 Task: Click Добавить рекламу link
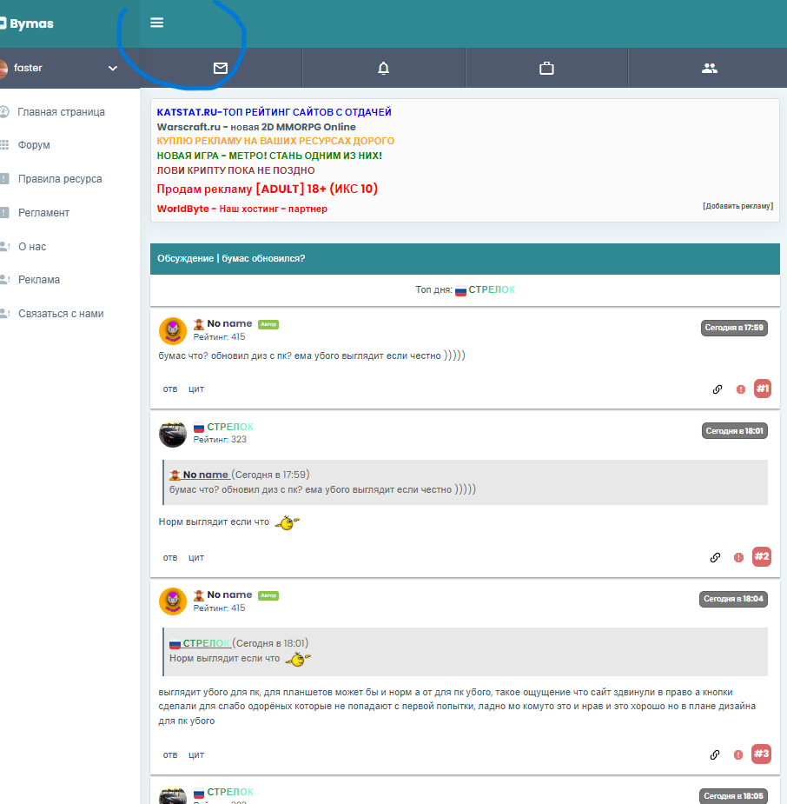click(737, 206)
